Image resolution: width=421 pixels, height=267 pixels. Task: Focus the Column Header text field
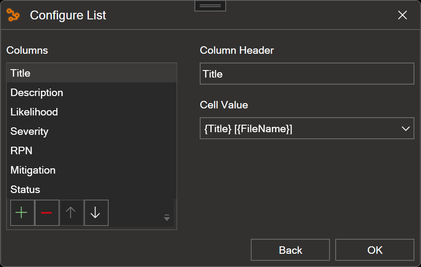tap(307, 74)
